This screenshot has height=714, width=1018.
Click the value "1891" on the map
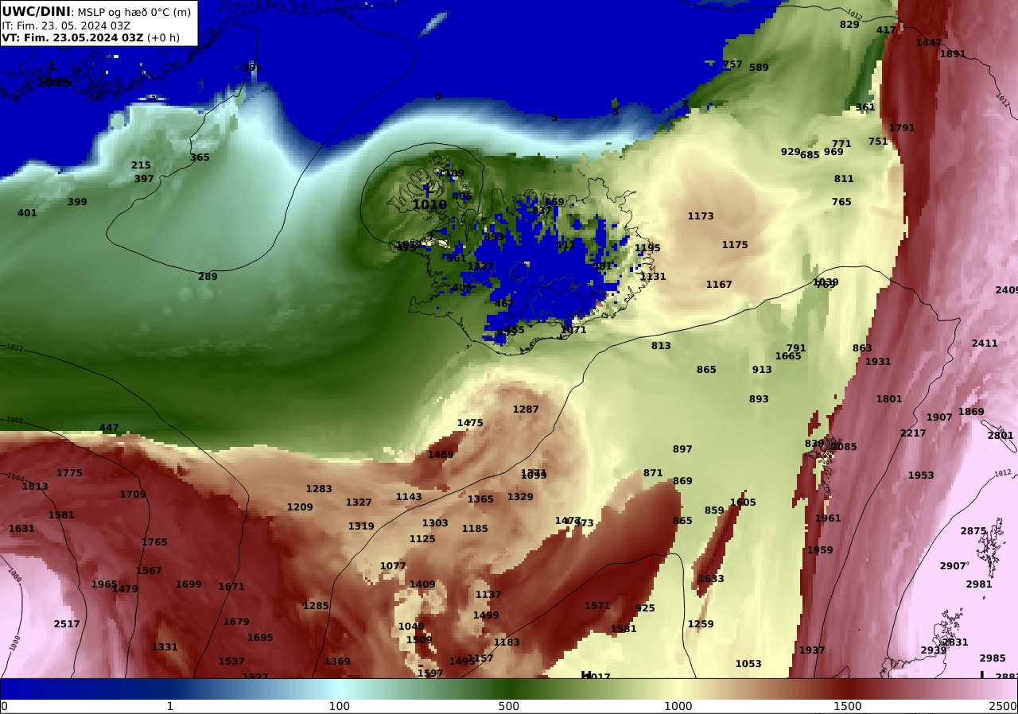tap(953, 54)
